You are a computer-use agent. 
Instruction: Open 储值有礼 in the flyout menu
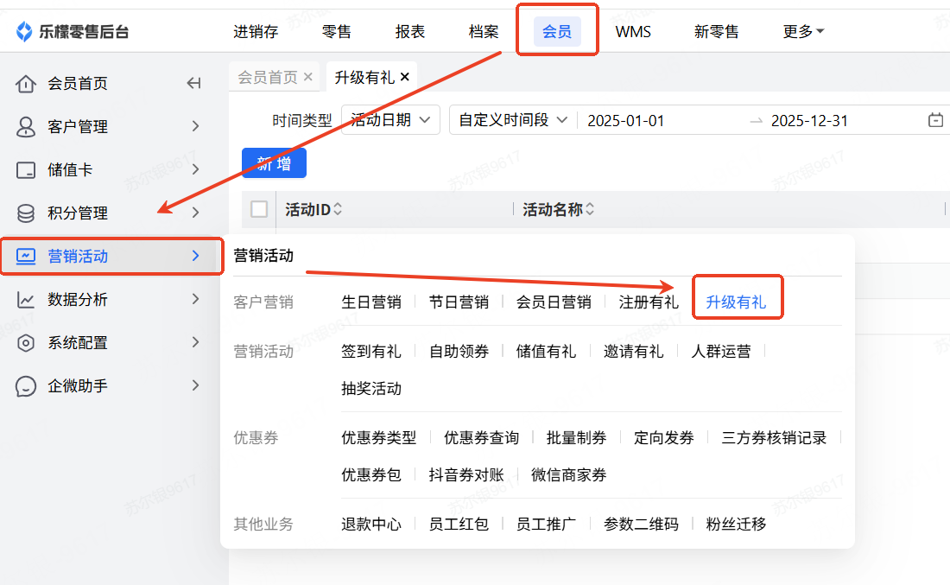coord(546,351)
